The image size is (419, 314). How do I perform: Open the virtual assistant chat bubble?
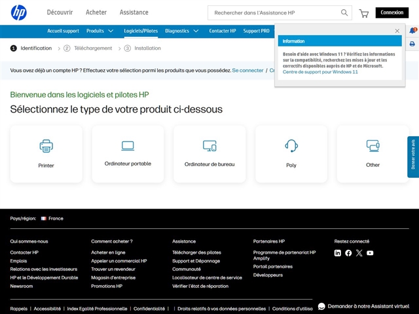(321, 306)
